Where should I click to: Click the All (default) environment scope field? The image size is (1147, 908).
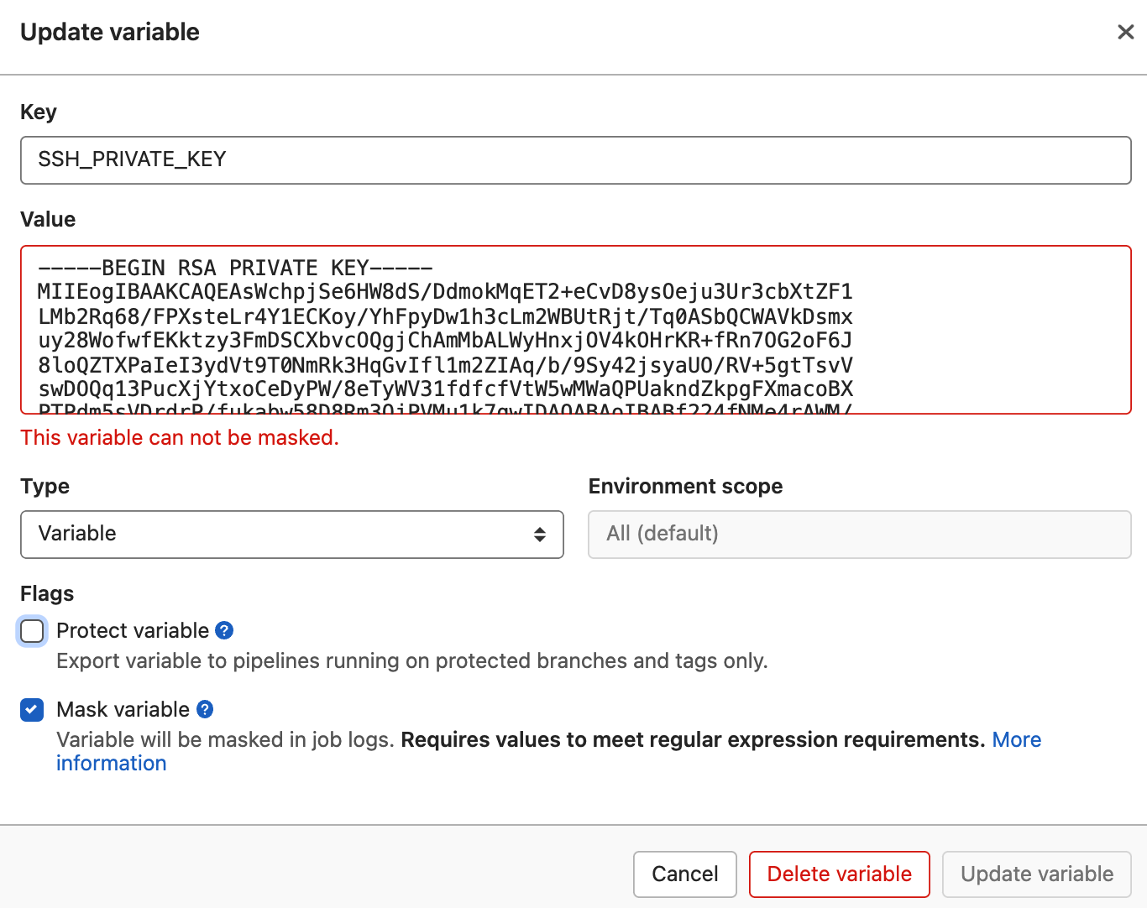858,535
